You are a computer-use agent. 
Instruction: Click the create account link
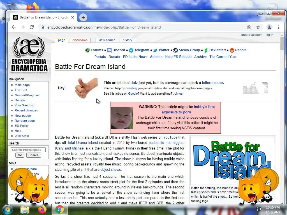click(252, 35)
